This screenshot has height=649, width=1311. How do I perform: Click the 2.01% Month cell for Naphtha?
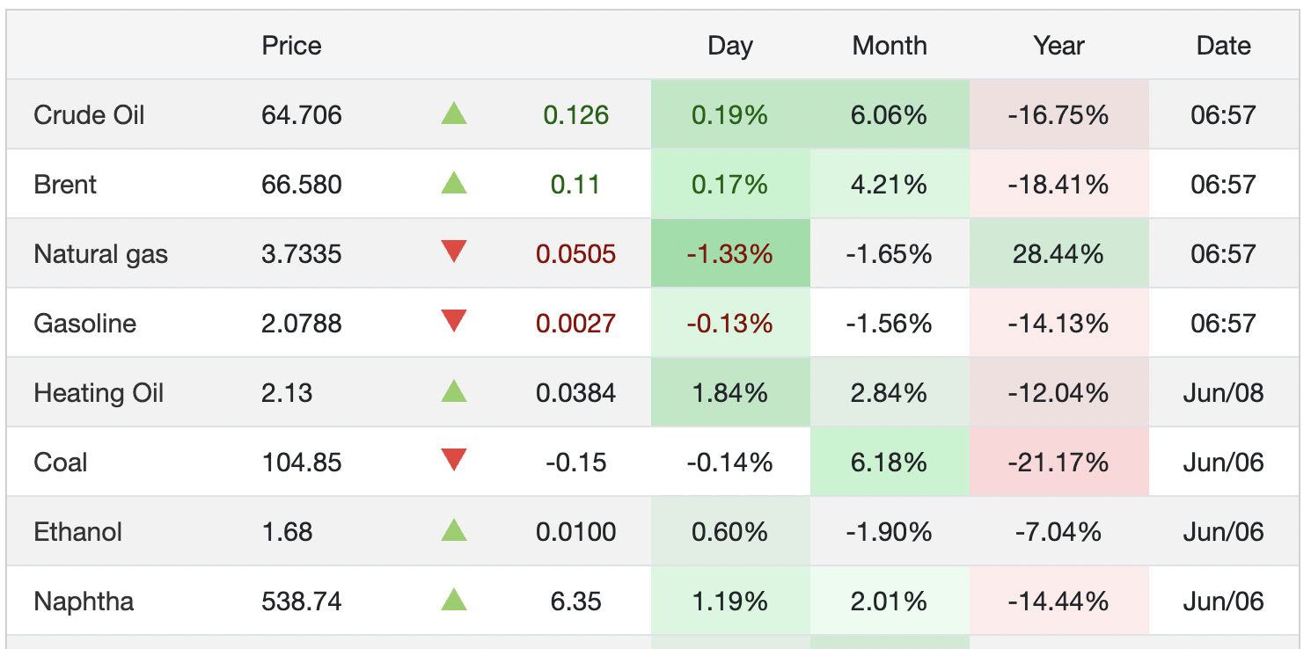point(890,602)
